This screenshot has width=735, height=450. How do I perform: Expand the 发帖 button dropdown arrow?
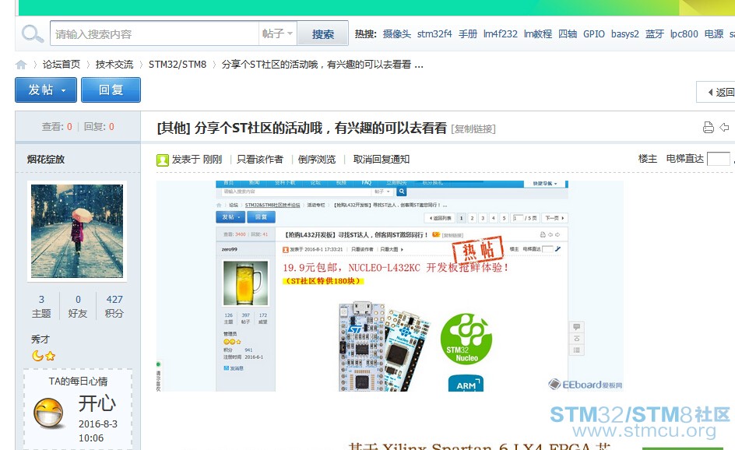pos(63,90)
